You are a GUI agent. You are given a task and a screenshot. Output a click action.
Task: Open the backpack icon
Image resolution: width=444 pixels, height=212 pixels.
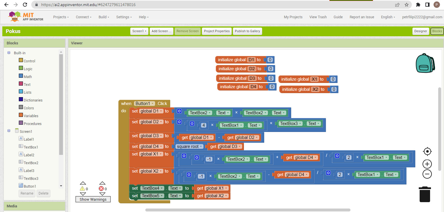point(425,63)
